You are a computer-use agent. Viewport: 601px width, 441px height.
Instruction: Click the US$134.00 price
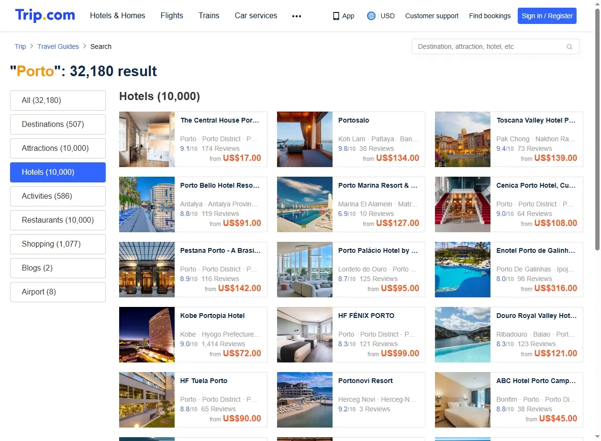(398, 158)
